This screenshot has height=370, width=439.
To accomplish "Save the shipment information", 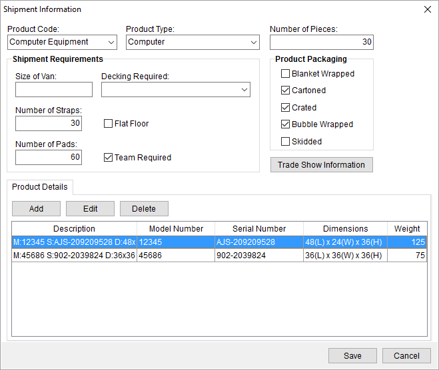I will (352, 355).
